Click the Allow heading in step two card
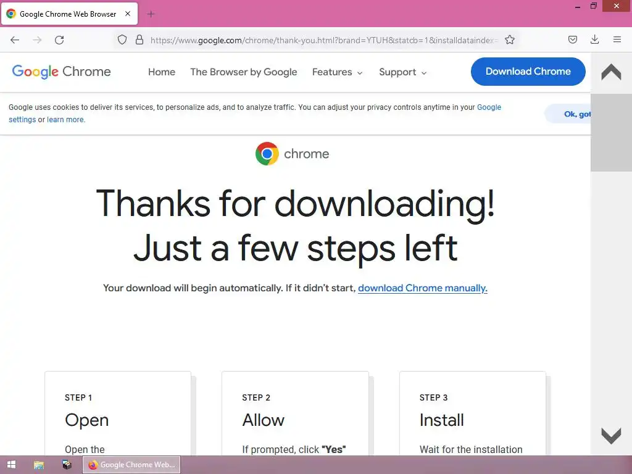The width and height of the screenshot is (632, 474). [x=263, y=420]
